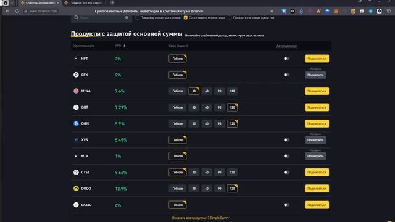Subscribe to HFT product
This screenshot has width=395, height=222.
point(317,59)
